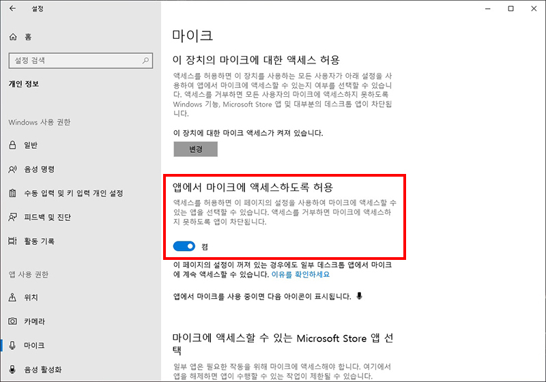Image resolution: width=546 pixels, height=382 pixels.
Task: Open the 피드백 및 진단 page
Action: 81,217
